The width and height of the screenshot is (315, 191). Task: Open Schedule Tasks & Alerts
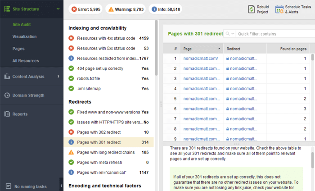[298, 9]
